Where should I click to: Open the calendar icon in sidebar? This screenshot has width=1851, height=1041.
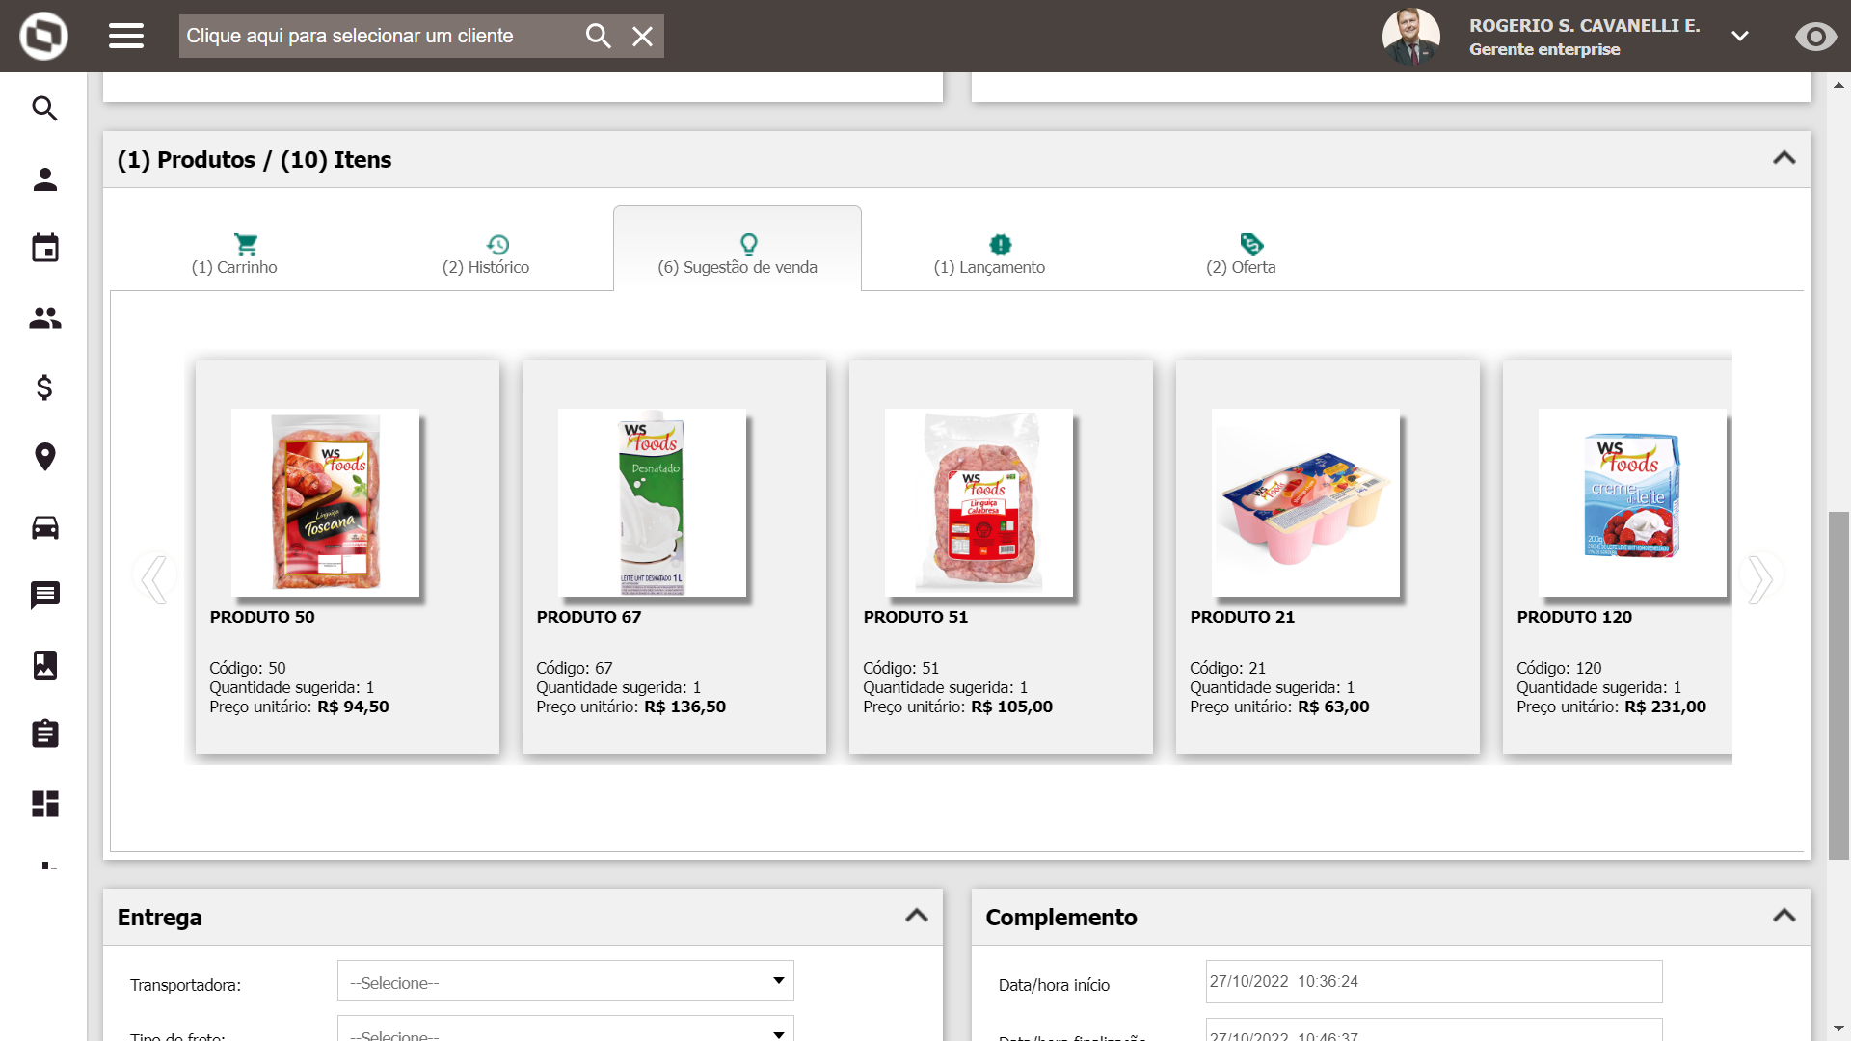coord(44,248)
